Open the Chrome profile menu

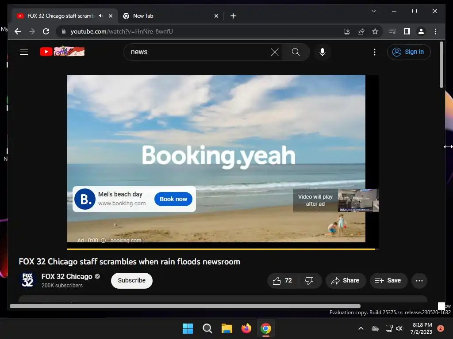pos(421,31)
